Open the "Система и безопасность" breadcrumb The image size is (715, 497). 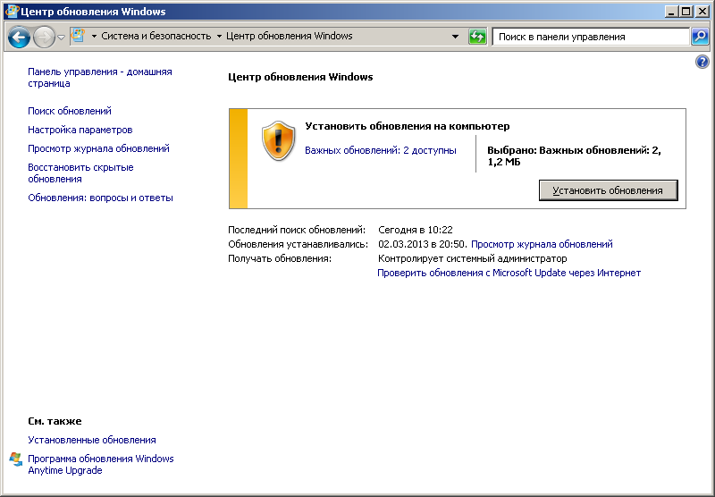156,36
